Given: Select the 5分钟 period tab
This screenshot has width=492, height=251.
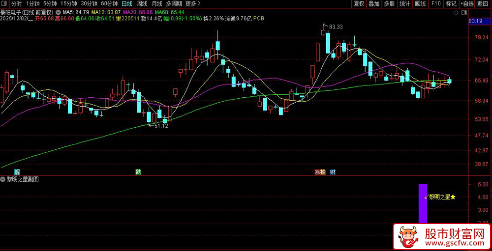Looking at the screenshot, I should pos(50,4).
